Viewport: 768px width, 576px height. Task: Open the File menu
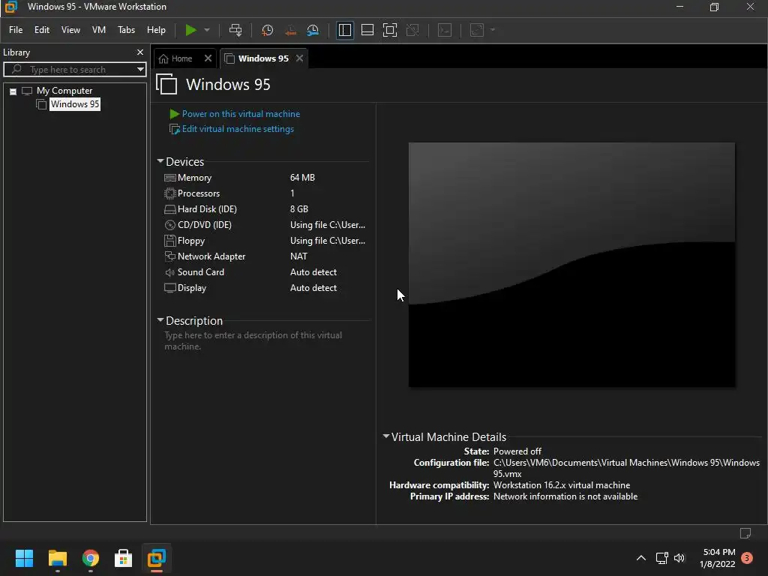coord(16,30)
